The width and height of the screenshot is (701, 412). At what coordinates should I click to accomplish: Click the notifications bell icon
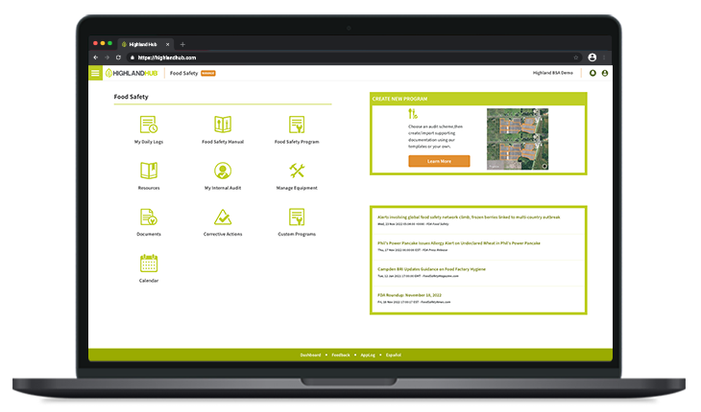(592, 73)
